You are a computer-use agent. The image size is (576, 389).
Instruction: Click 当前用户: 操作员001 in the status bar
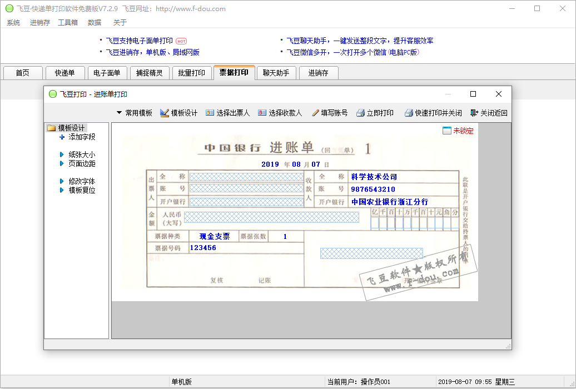coord(359,382)
